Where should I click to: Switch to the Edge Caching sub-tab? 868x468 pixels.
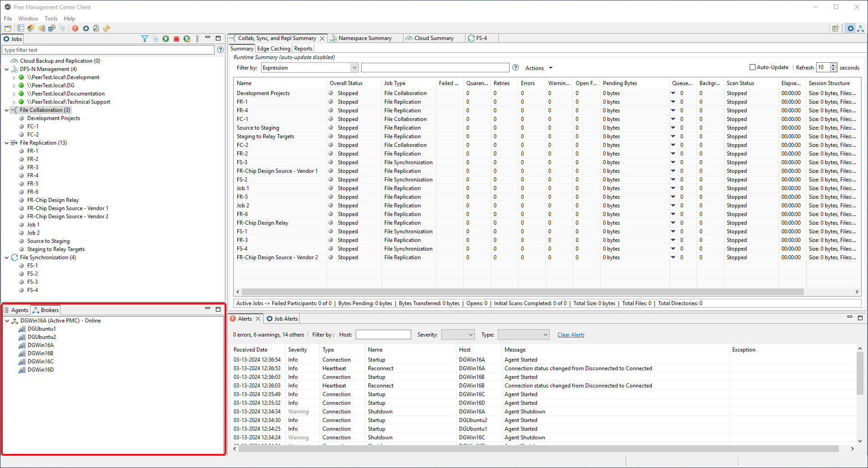tap(273, 49)
